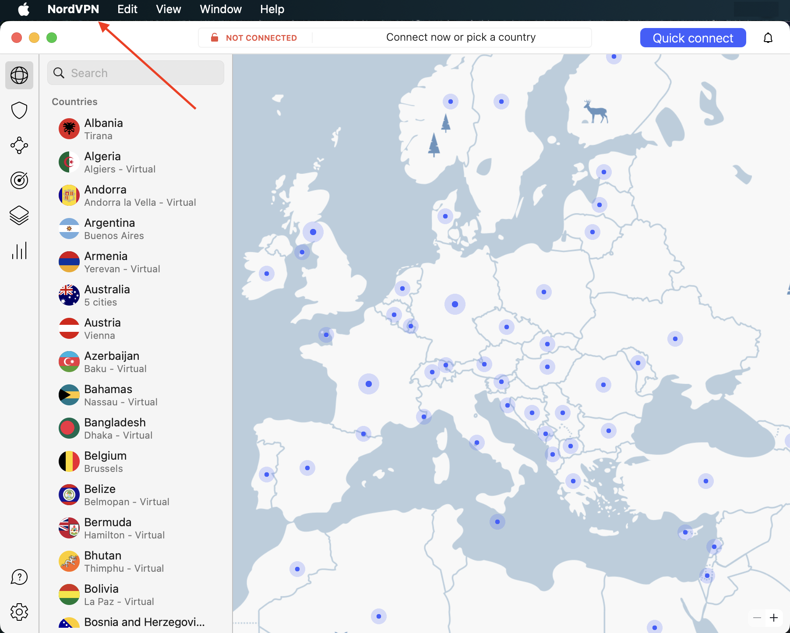The height and width of the screenshot is (633, 790).
Task: Open the Threat Protection shield icon
Action: pos(19,110)
